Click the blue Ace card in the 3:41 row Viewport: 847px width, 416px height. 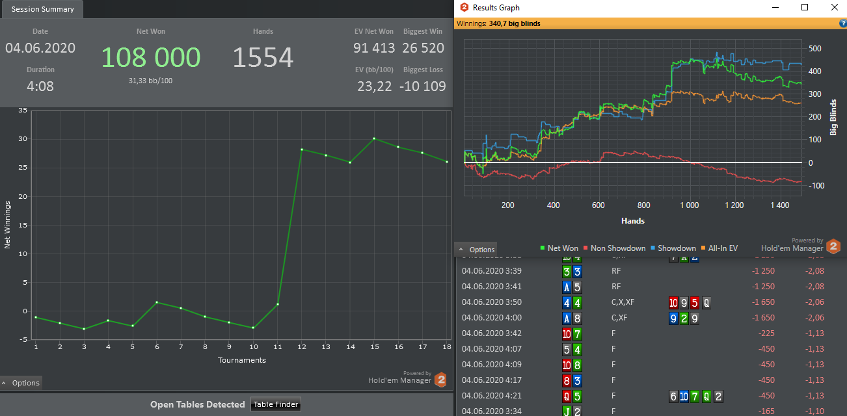click(567, 287)
